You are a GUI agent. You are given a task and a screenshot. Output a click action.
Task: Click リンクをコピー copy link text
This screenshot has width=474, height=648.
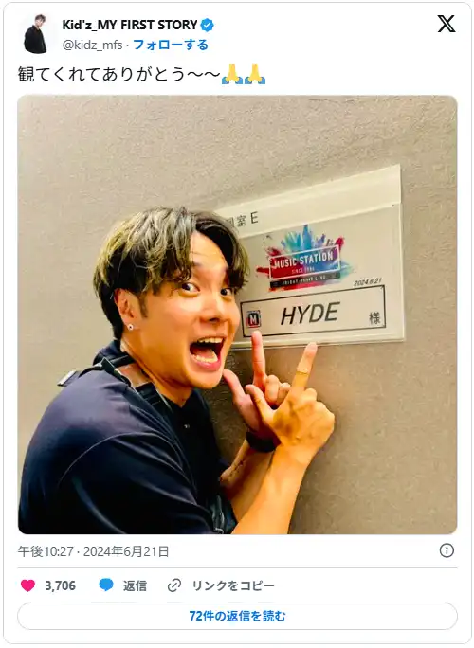pyautogui.click(x=233, y=585)
